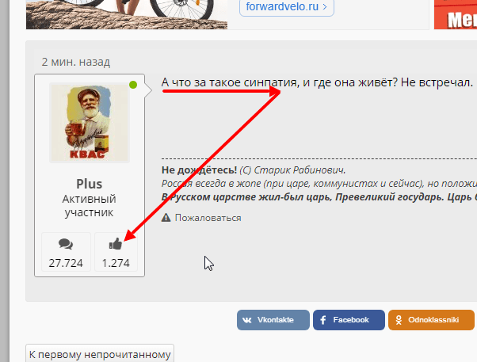Share via the Facebook button

[x=349, y=320]
